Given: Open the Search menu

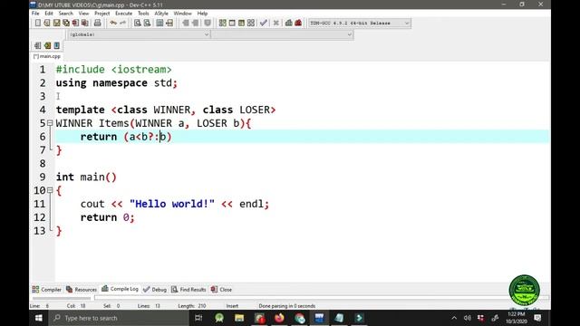Looking at the screenshot, I should 66,14.
